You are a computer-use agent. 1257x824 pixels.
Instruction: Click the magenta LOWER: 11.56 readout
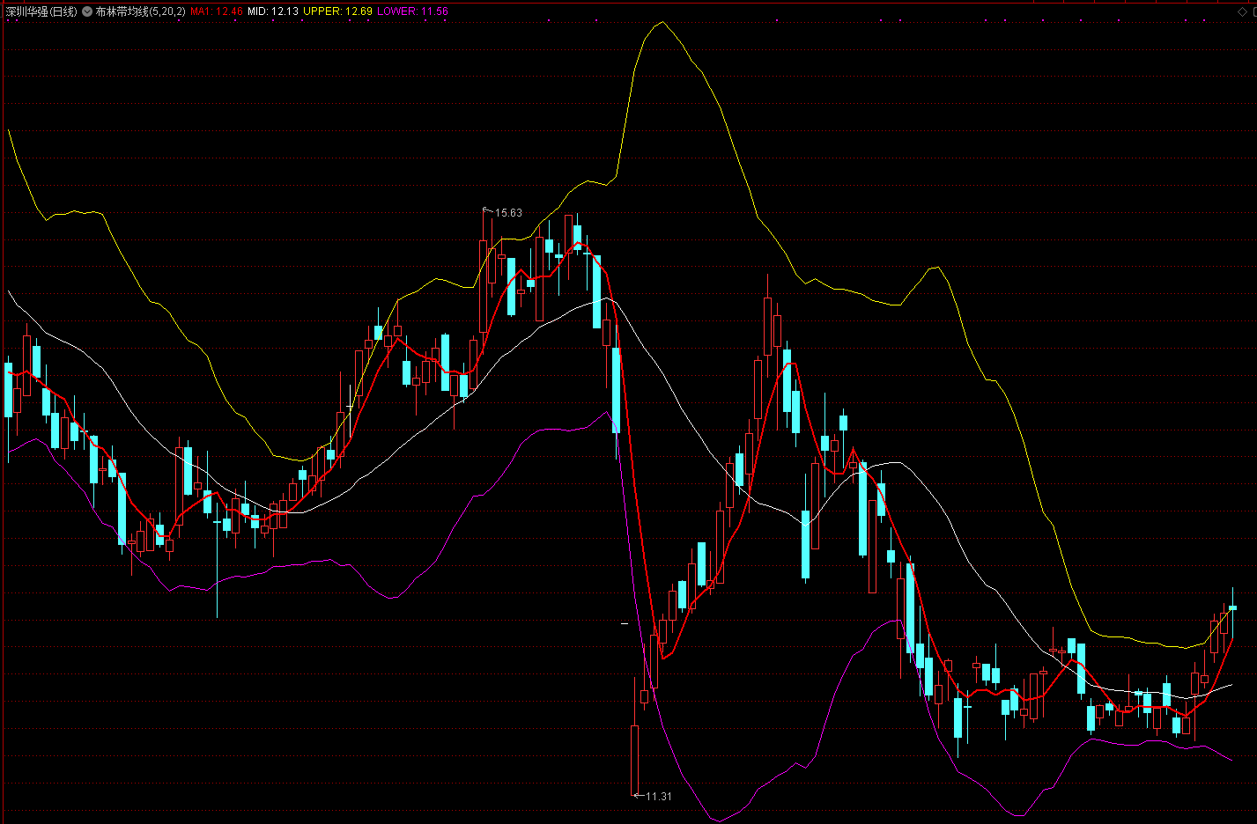[412, 11]
